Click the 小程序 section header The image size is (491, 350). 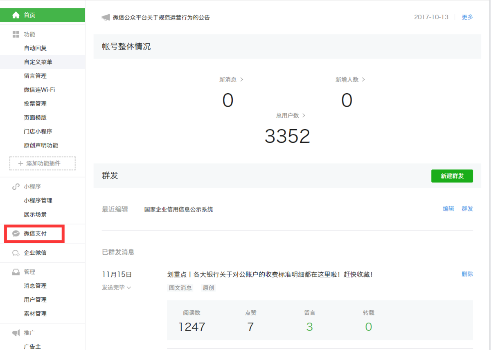32,187
